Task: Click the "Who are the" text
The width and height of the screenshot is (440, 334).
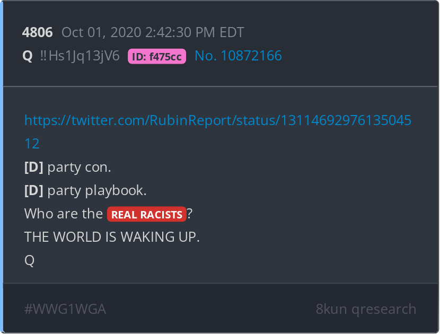Action: click(x=64, y=214)
